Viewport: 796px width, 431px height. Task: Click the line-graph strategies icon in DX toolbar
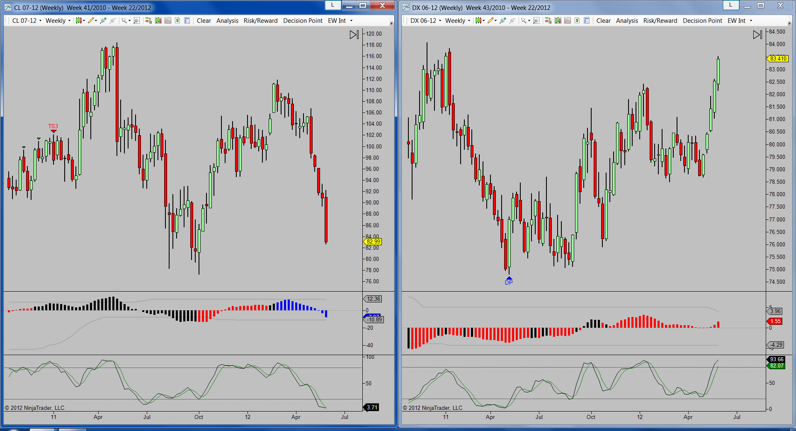[x=568, y=20]
